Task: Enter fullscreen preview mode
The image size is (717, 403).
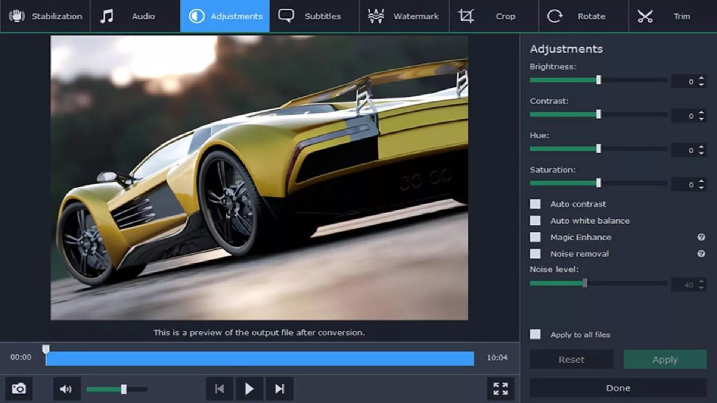Action: [x=500, y=389]
